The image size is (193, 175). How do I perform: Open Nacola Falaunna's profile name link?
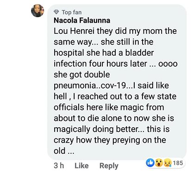82,20
